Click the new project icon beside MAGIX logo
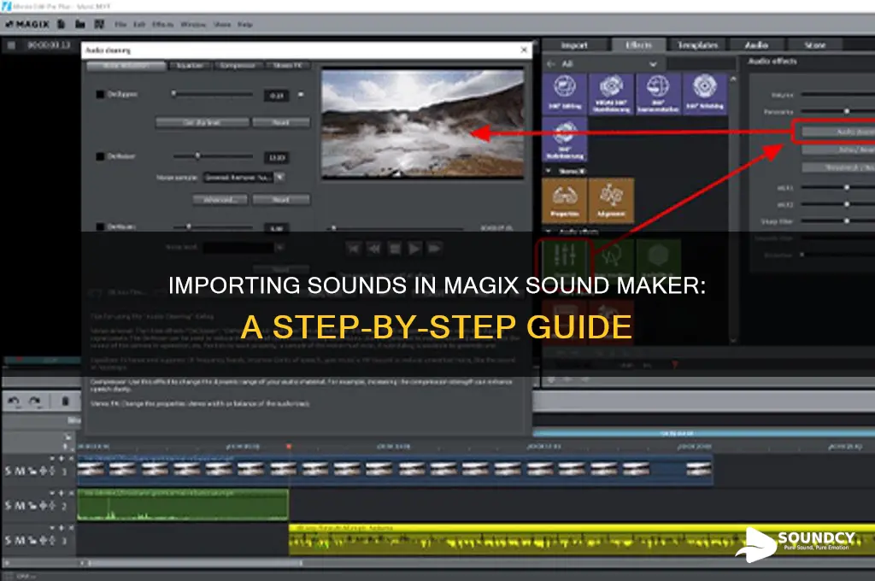 pyautogui.click(x=62, y=25)
